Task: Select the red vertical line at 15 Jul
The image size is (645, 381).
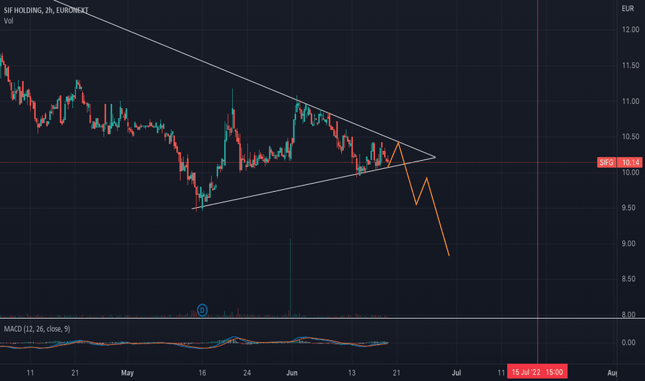Action: click(537, 181)
